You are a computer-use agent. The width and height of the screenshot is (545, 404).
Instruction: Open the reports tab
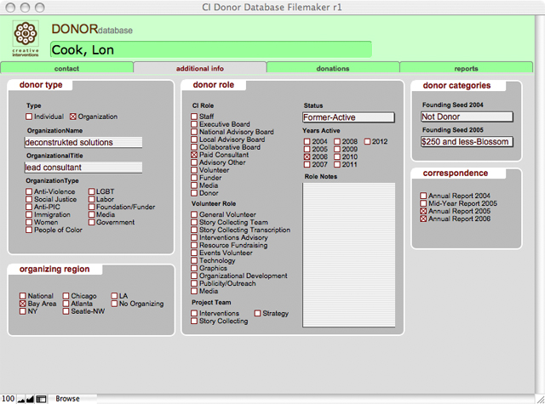pos(466,68)
